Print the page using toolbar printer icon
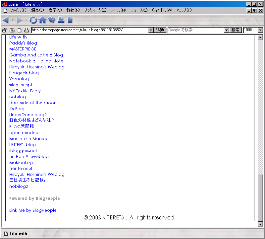265x239 pixels. [61, 20]
